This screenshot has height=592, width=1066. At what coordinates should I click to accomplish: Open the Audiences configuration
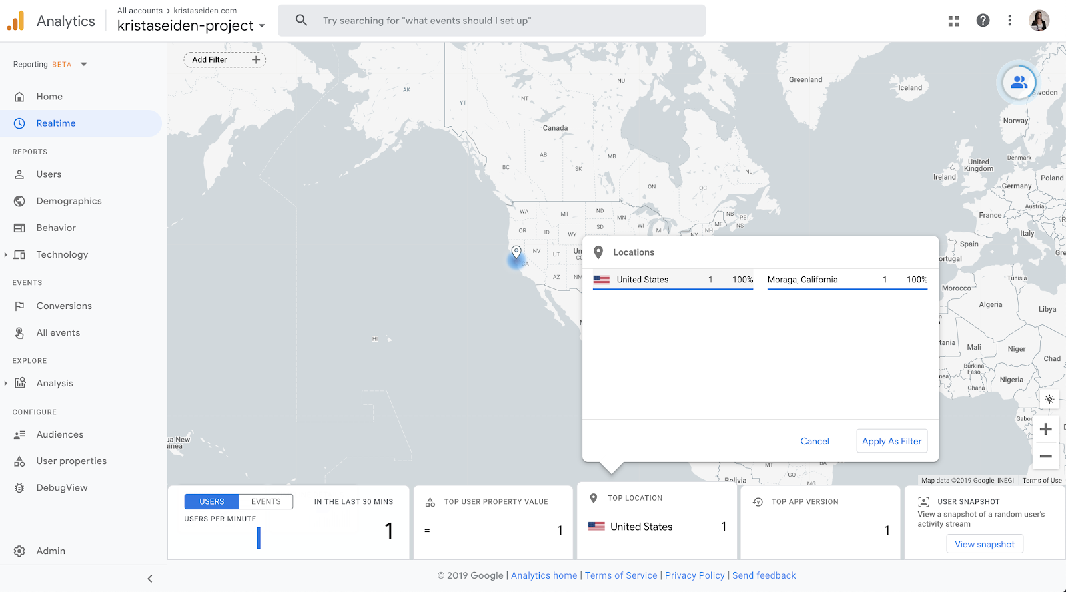pyautogui.click(x=60, y=434)
